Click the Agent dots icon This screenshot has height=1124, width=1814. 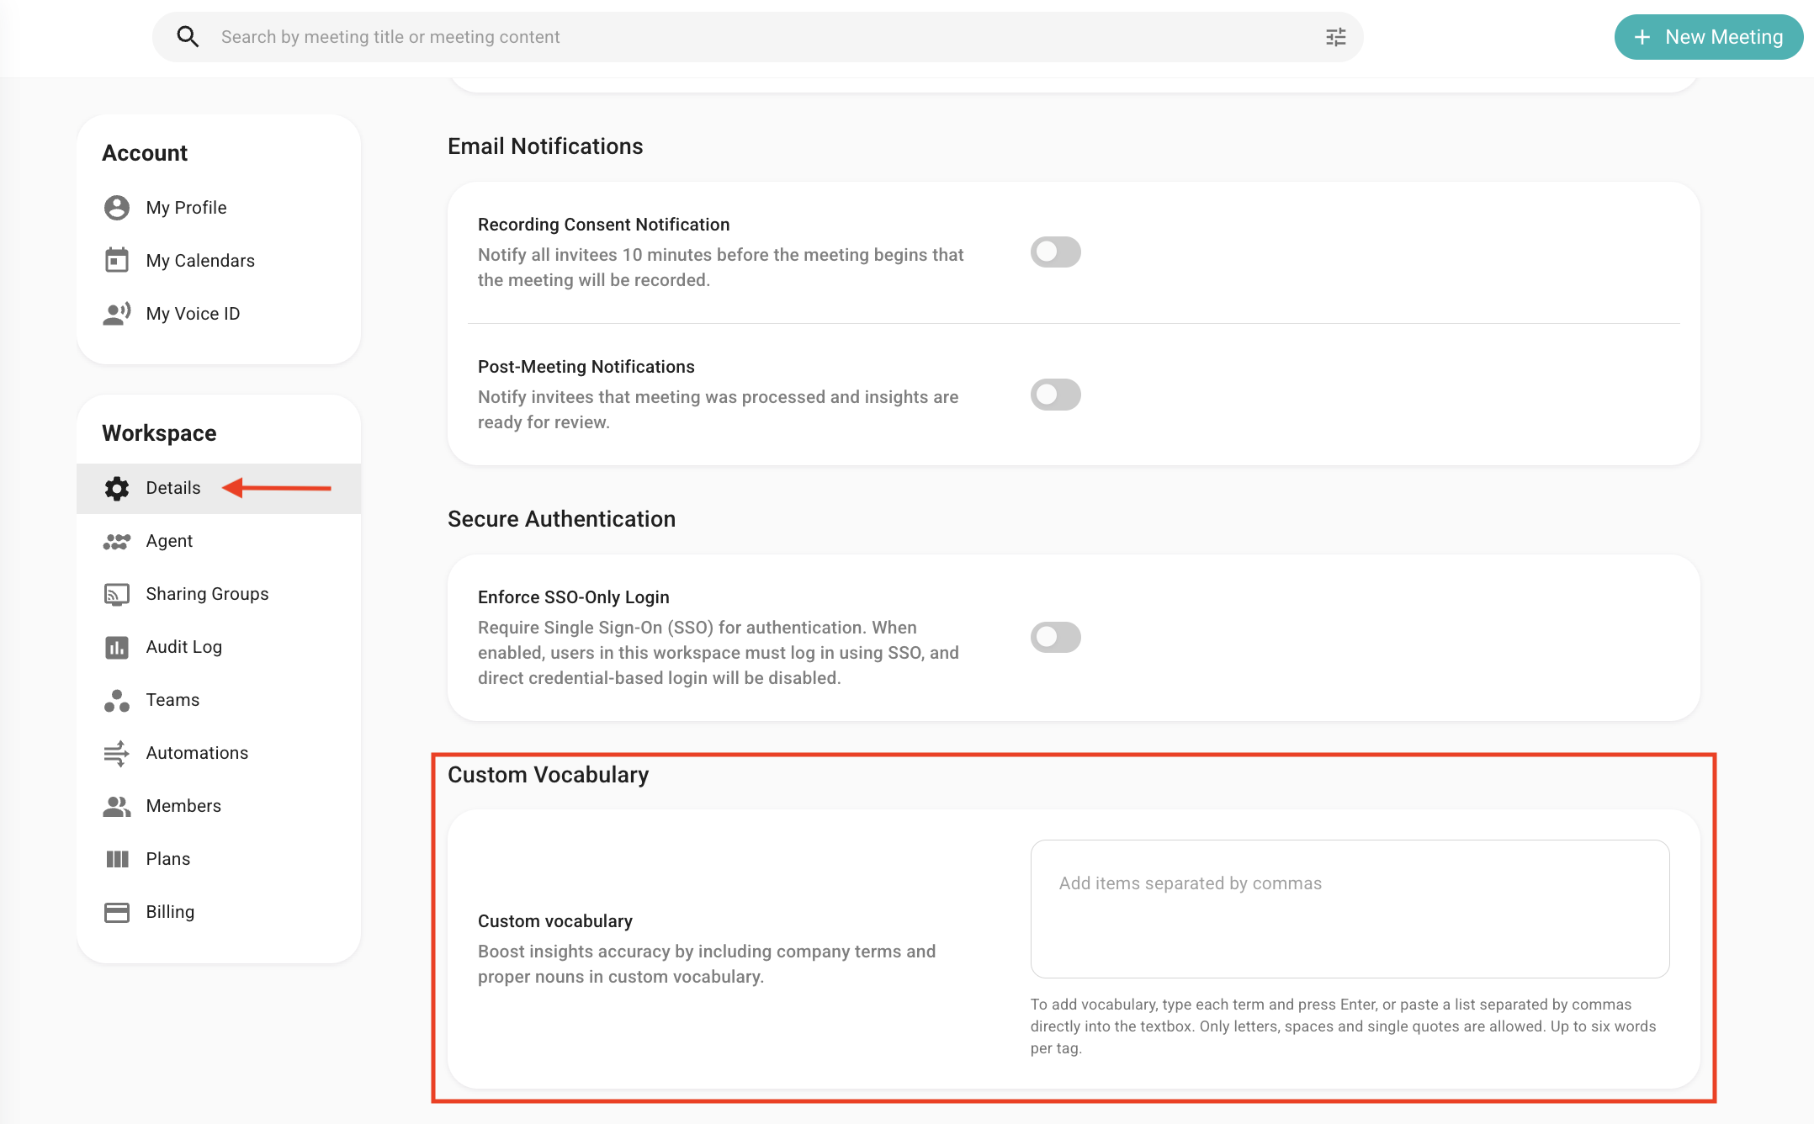117,541
